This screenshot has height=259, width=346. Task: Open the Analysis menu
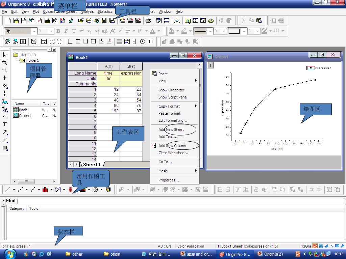click(87, 11)
